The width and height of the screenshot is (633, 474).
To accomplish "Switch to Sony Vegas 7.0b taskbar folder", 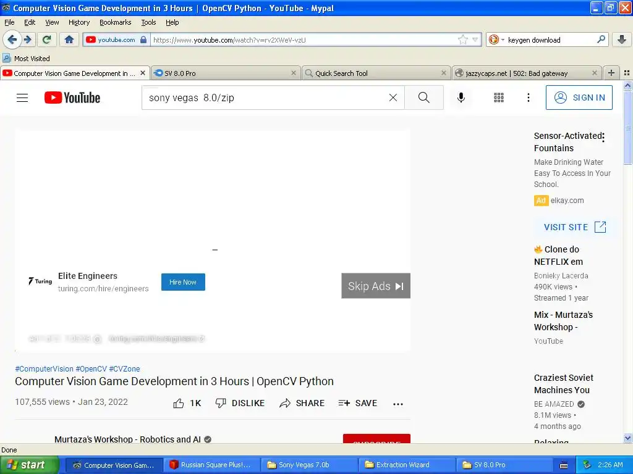I will [308, 465].
